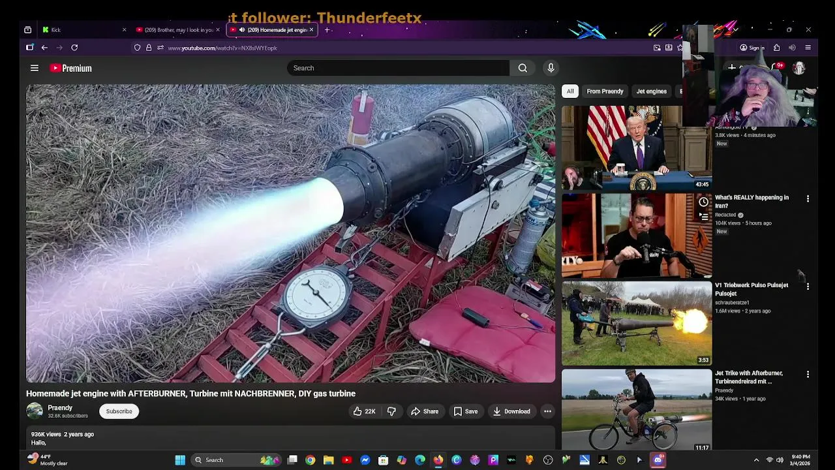Viewport: 835px width, 470px height.
Task: Expand the description starting with 'Hallo,'
Action: point(290,438)
